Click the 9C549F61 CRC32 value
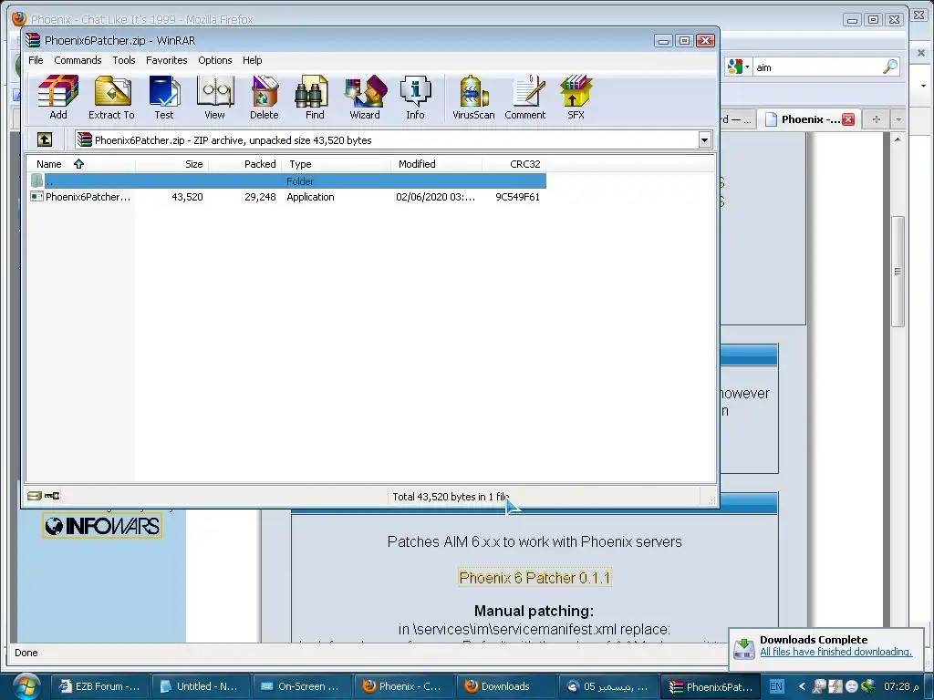Viewport: 934px width, 700px height. click(x=518, y=197)
